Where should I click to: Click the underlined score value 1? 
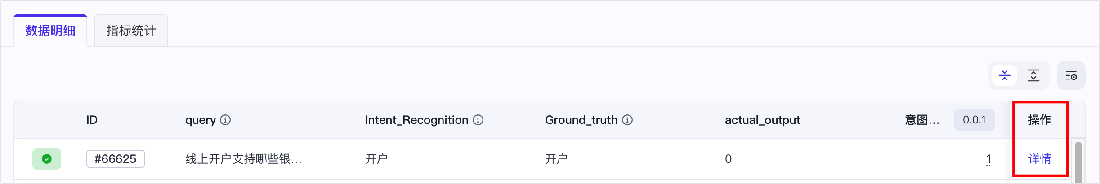(x=988, y=159)
